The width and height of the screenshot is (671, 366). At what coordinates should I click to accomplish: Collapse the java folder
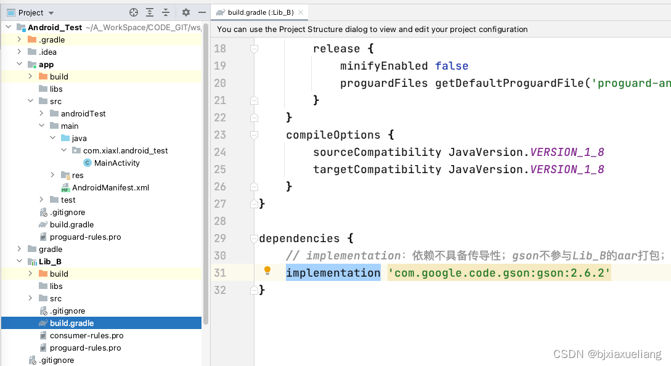pos(52,138)
